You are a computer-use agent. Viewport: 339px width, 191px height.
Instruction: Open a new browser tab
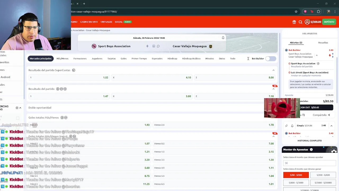tap(84, 4)
